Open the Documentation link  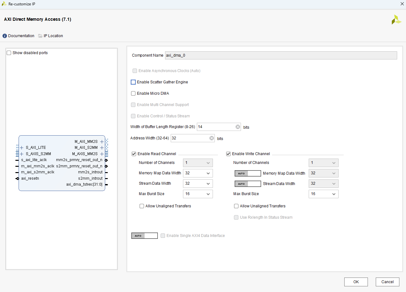(x=21, y=36)
